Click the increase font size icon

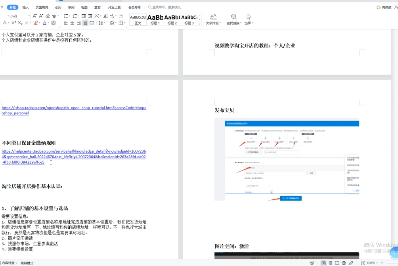tap(35, 16)
